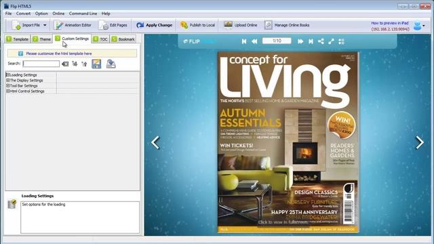Select 'Tool Bar Settings' row text
Viewport: 434px width, 244px height.
24,86
